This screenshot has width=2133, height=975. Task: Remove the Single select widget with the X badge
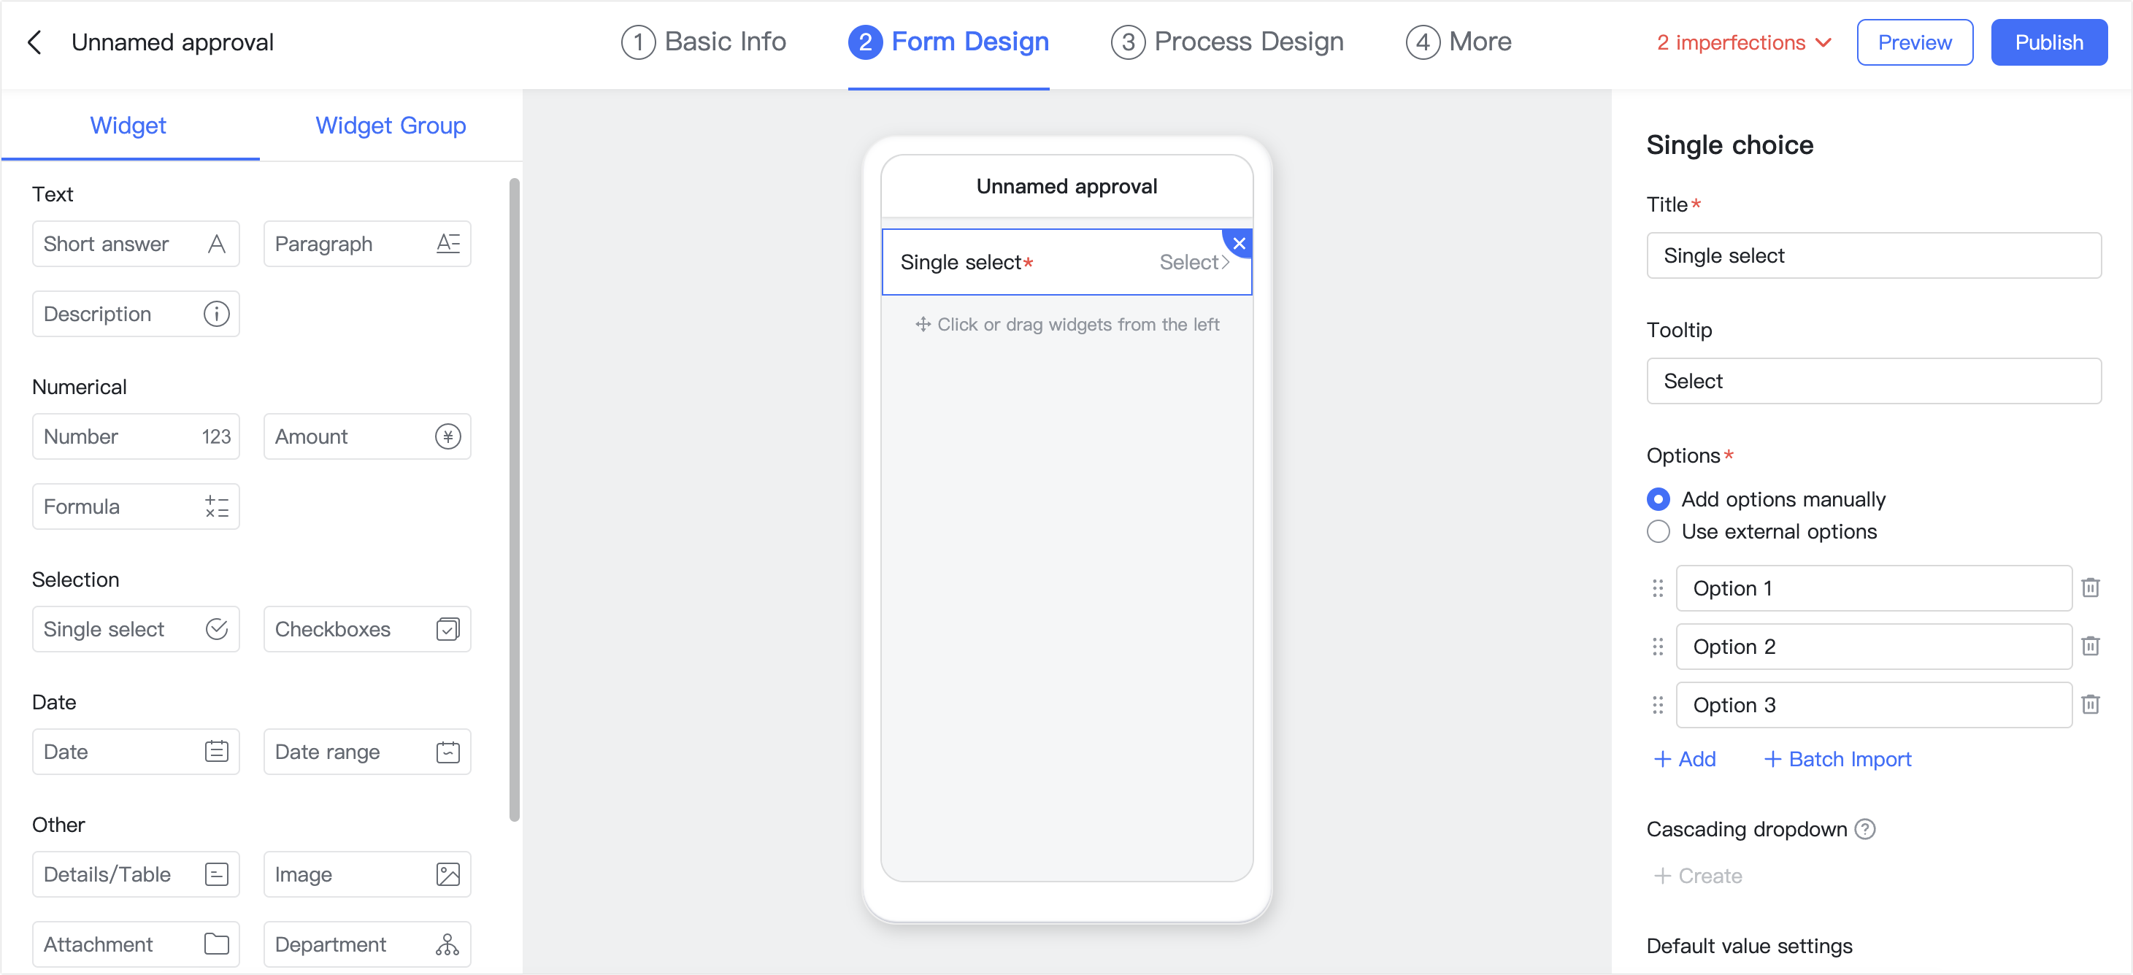[x=1239, y=243]
